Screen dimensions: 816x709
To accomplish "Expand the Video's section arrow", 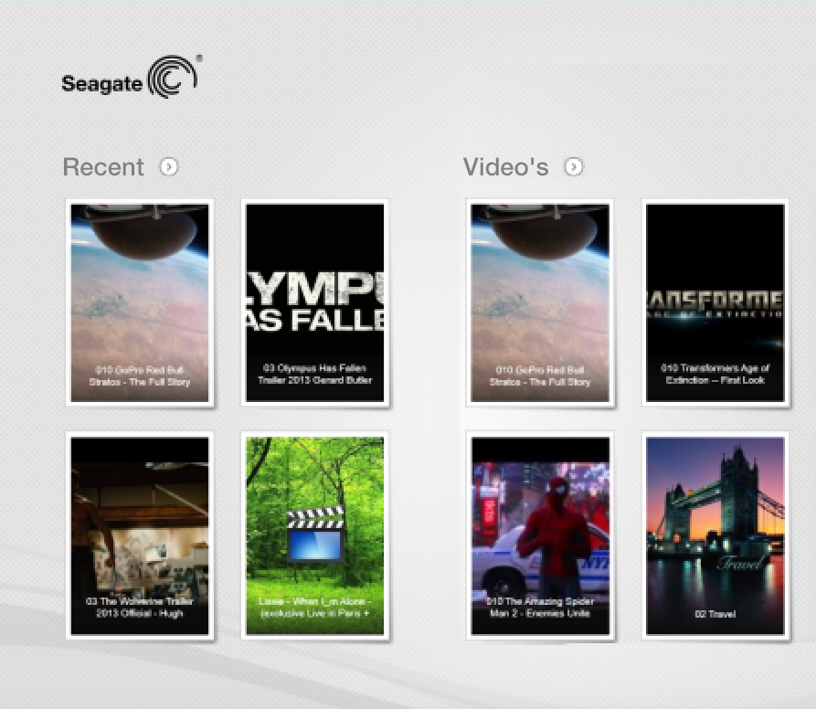I will [x=573, y=167].
